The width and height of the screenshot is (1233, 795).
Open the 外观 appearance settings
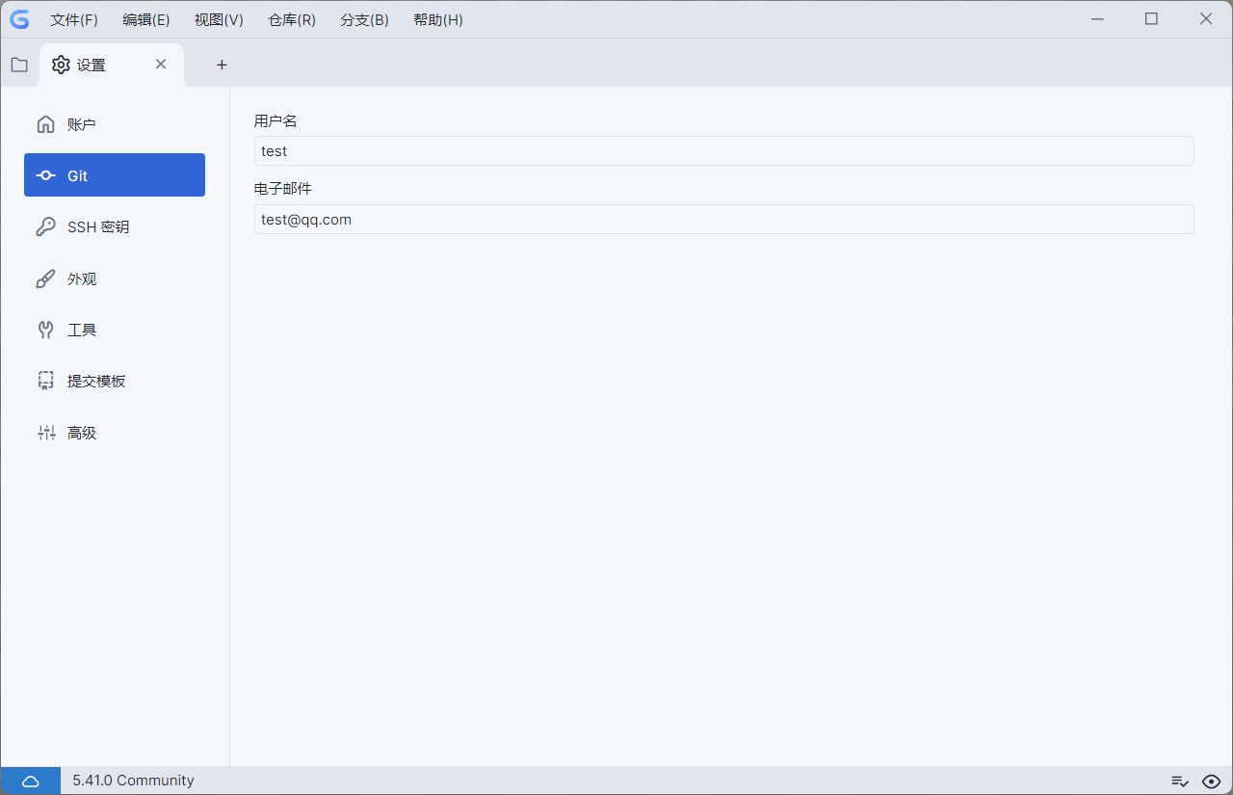(x=82, y=278)
